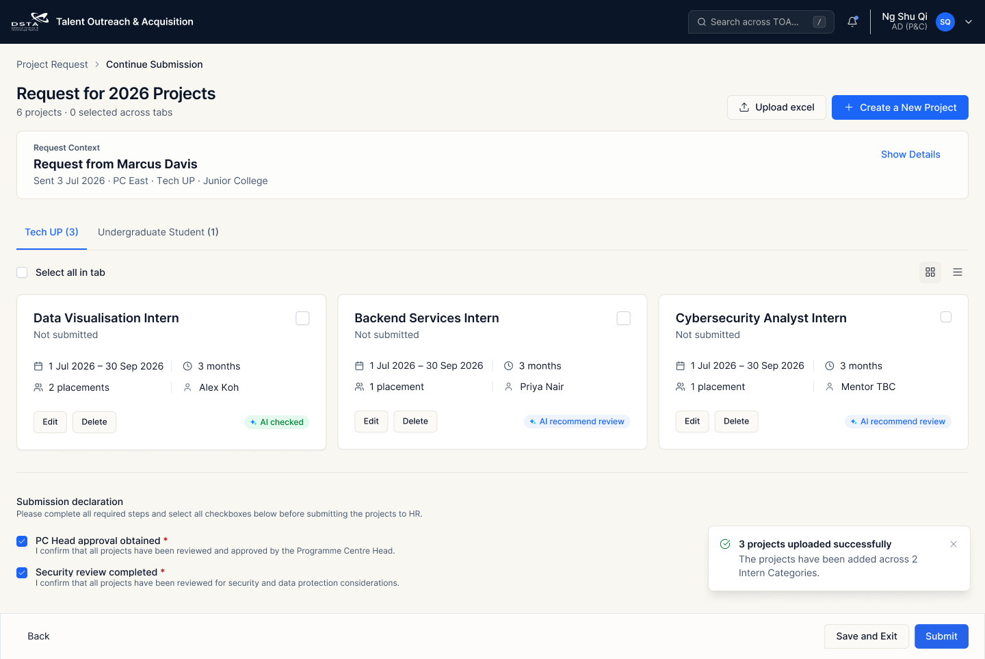The width and height of the screenshot is (985, 659).
Task: Click the Backend Services Intern title
Action: 427,318
